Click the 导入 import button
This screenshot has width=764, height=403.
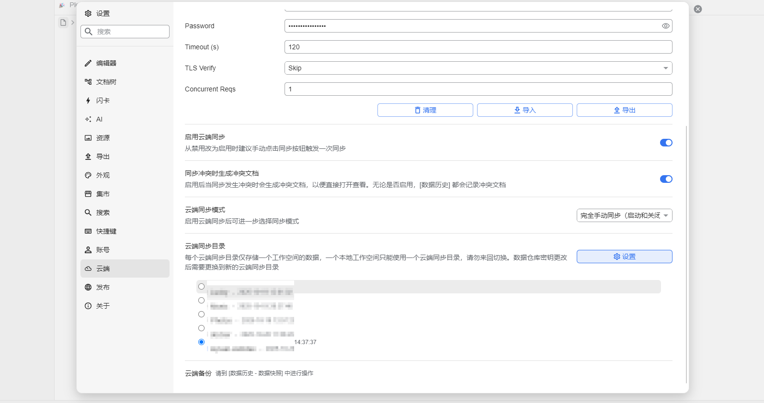525,110
